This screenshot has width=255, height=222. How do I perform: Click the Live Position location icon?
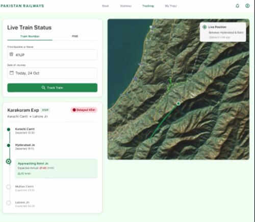point(205,27)
